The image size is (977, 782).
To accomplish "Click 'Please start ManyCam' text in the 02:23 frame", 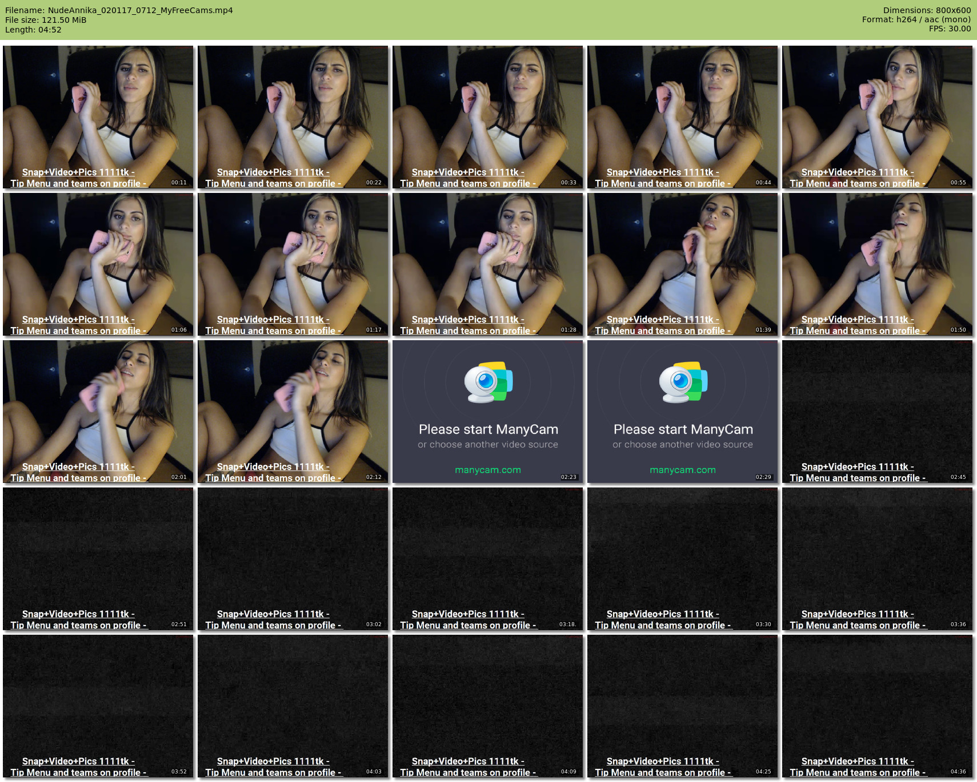I will pos(488,429).
